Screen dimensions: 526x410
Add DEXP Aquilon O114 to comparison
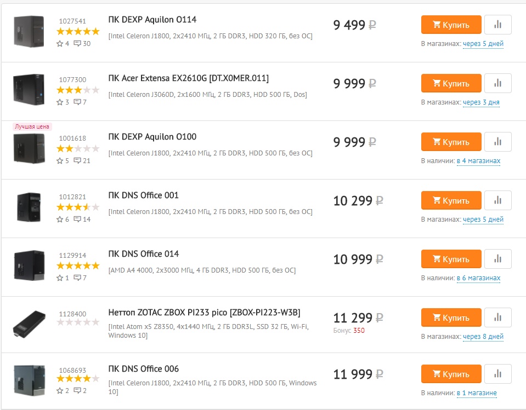(x=498, y=25)
